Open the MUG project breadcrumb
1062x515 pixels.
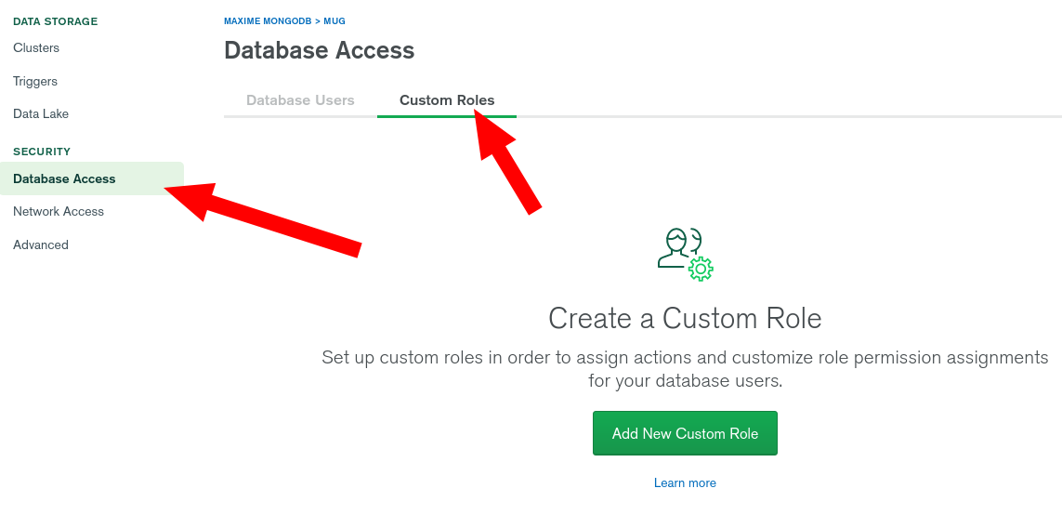pos(334,20)
